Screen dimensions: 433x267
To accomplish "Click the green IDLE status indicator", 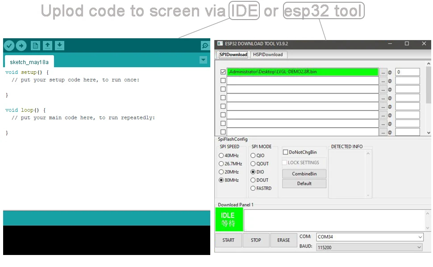I will tap(229, 219).
